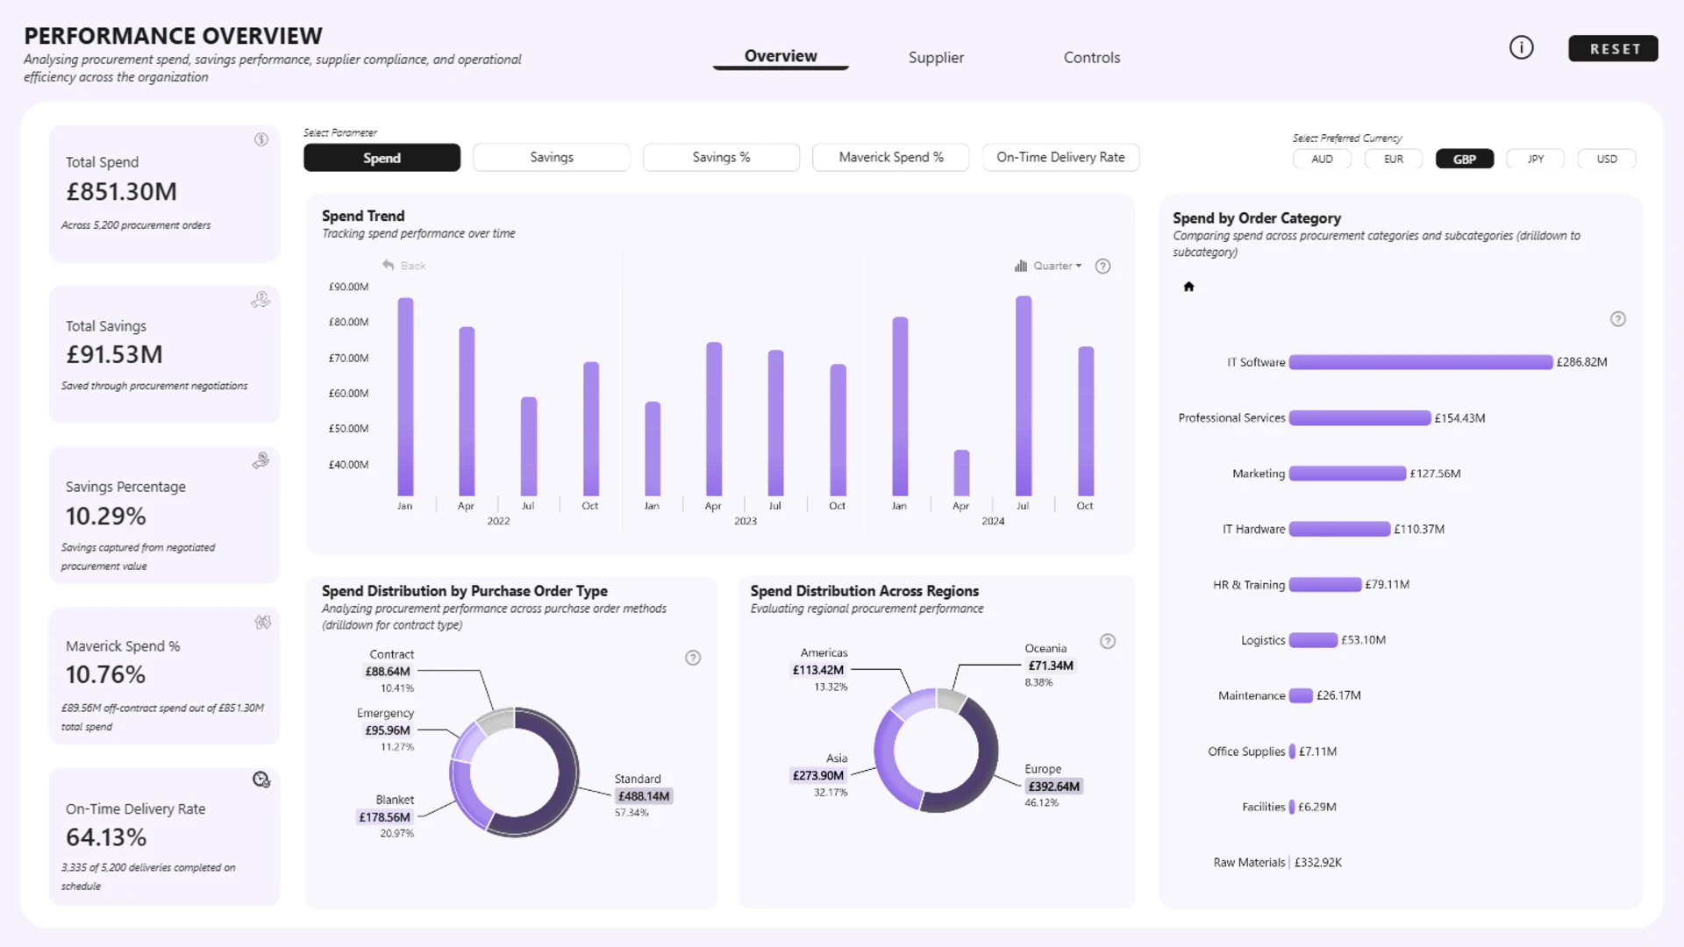Click the Contract value £88.64M

pos(388,672)
